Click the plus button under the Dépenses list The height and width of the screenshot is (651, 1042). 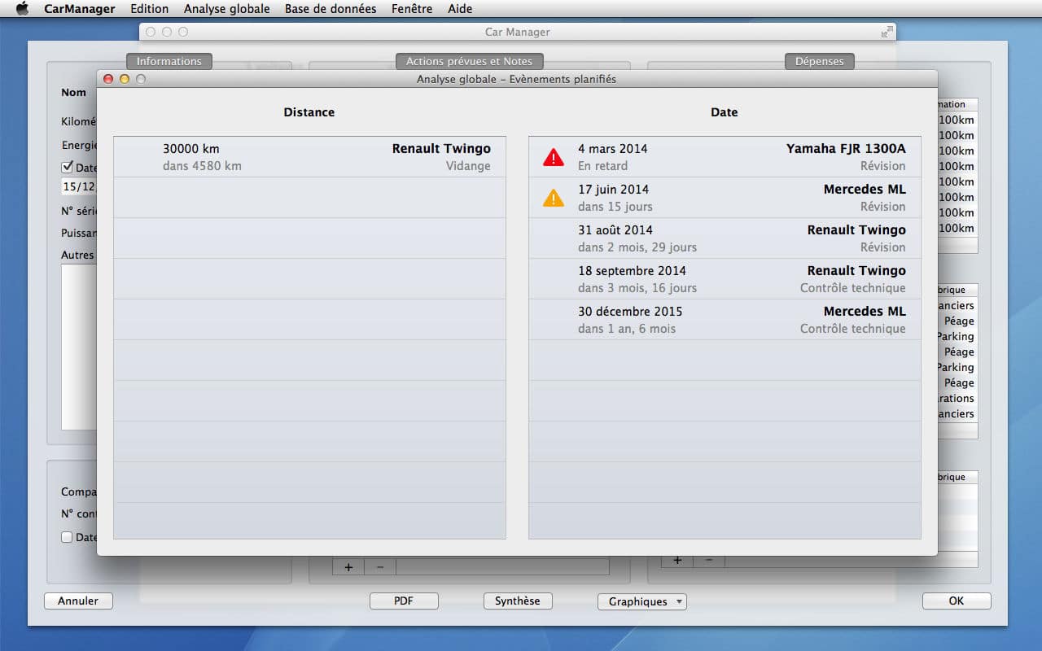[x=677, y=560]
